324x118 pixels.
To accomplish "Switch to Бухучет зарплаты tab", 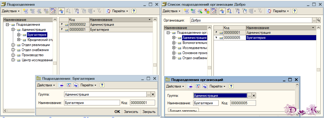I will [184, 110].
